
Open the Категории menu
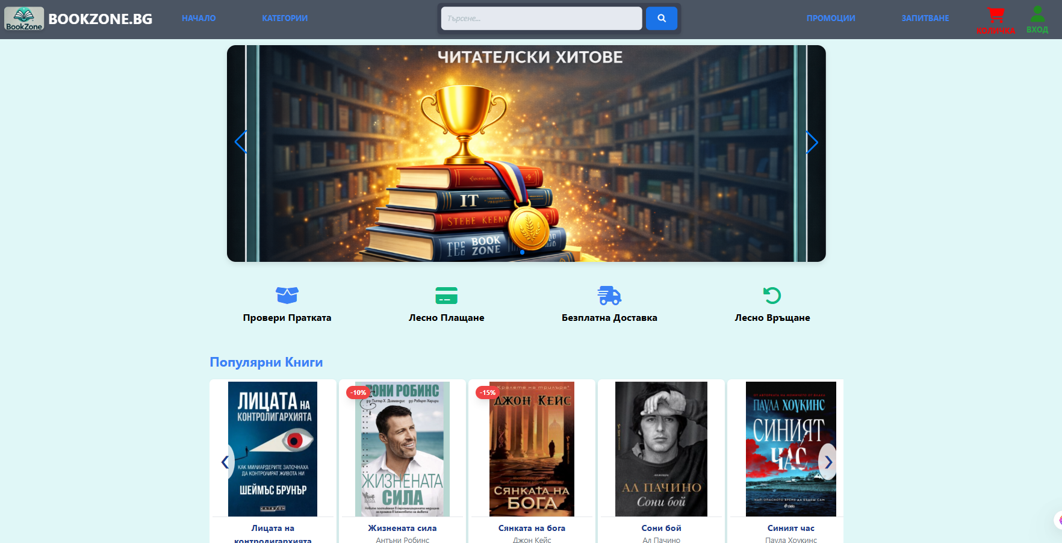[x=285, y=18]
